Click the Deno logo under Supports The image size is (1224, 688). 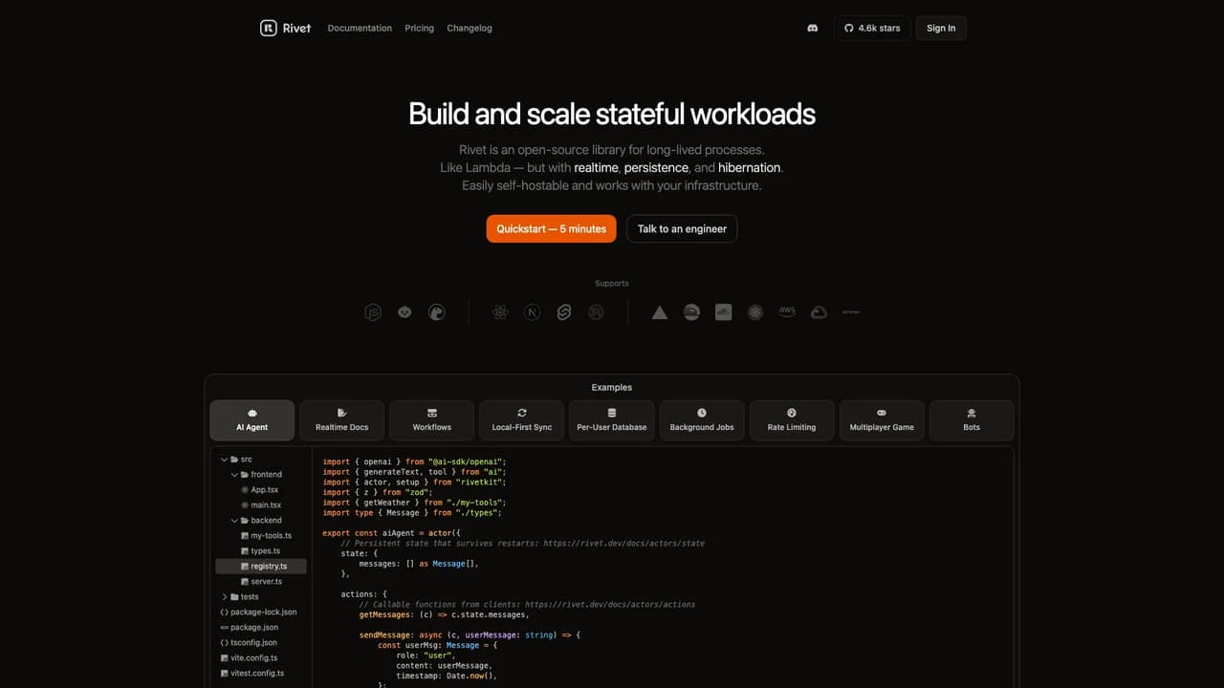click(x=437, y=312)
